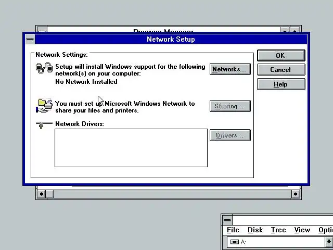
Task: Click Program Manager's maximize arrow button
Action: (x=295, y=30)
